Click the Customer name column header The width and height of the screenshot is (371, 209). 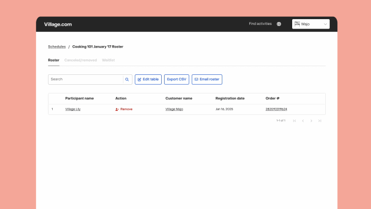pyautogui.click(x=179, y=98)
